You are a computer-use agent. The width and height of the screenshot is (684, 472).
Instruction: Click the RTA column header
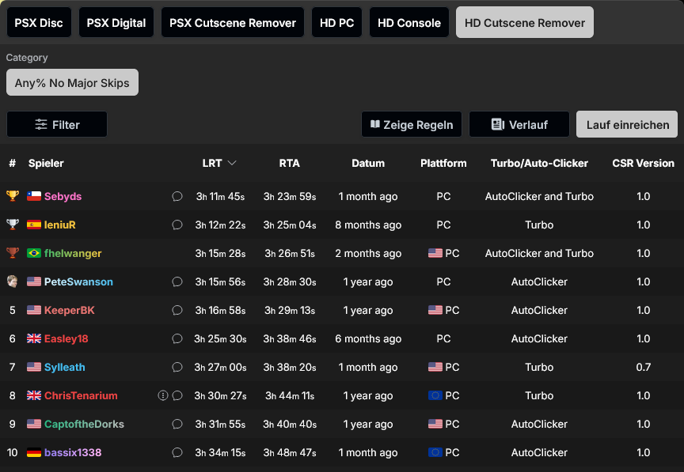point(289,163)
